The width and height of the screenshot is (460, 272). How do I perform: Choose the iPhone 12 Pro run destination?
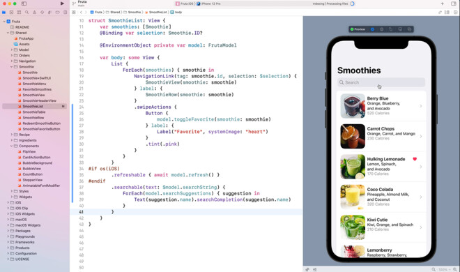coord(209,3)
